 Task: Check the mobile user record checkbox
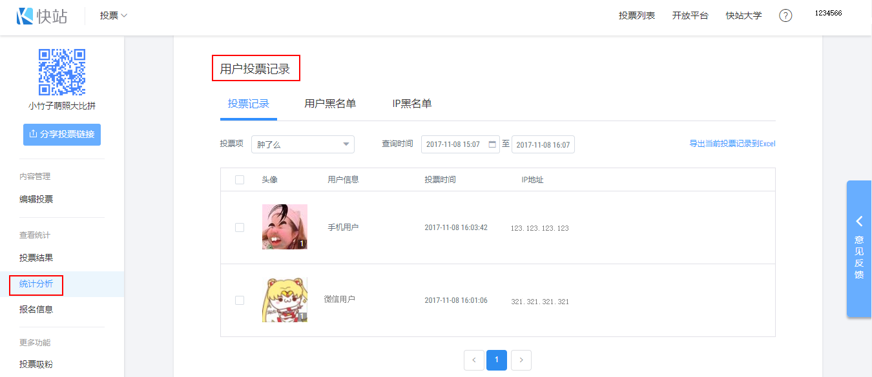click(240, 227)
